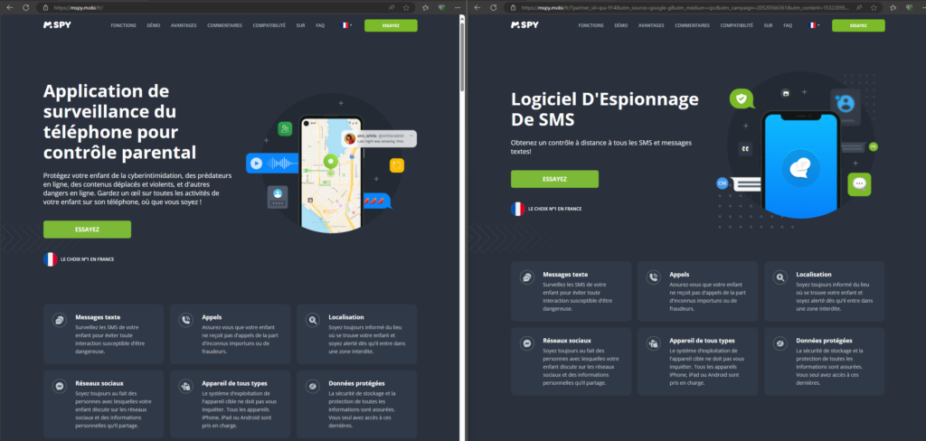This screenshot has width=926, height=441.
Task: Click the Données protégées icon in left window
Action: 312,386
